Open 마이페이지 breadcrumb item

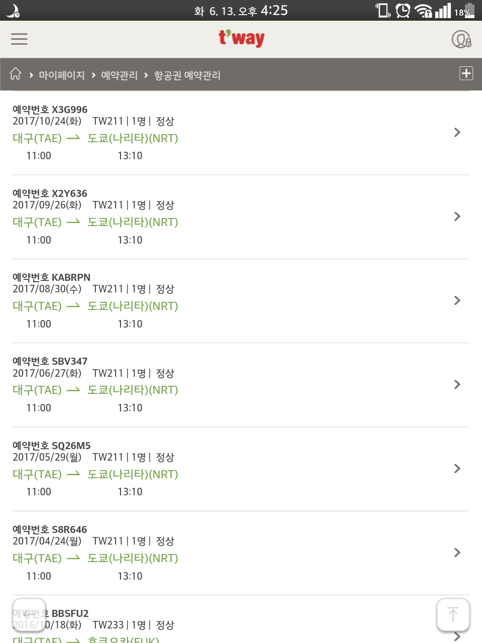tap(62, 75)
